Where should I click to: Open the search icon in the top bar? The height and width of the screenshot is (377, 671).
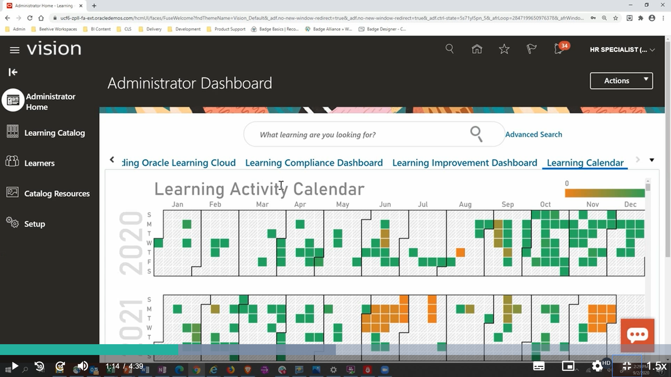449,49
